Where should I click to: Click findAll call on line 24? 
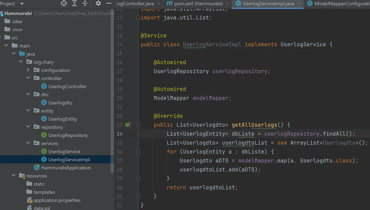click(x=334, y=134)
